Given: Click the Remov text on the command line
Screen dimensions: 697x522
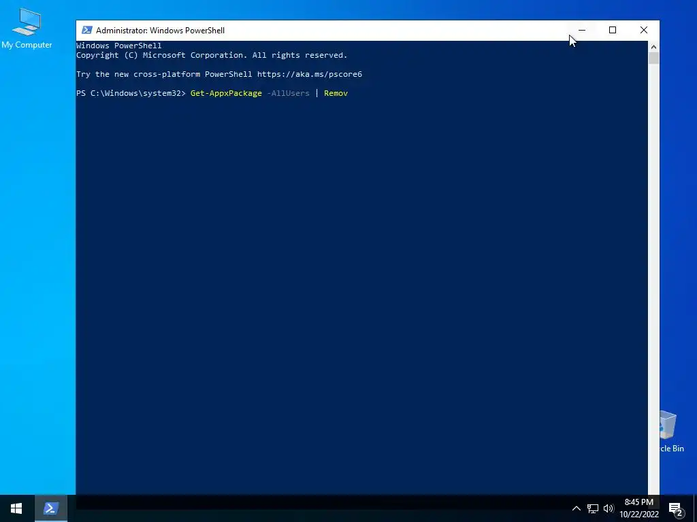Looking at the screenshot, I should coord(336,93).
